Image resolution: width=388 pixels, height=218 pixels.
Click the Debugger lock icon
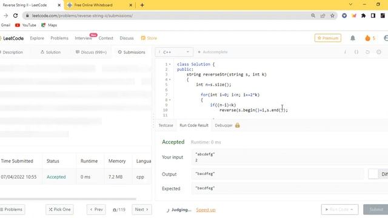[x=237, y=125]
